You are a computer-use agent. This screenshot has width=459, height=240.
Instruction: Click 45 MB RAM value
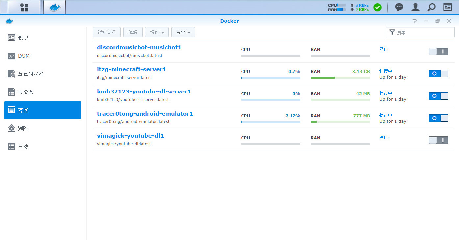coord(363,93)
